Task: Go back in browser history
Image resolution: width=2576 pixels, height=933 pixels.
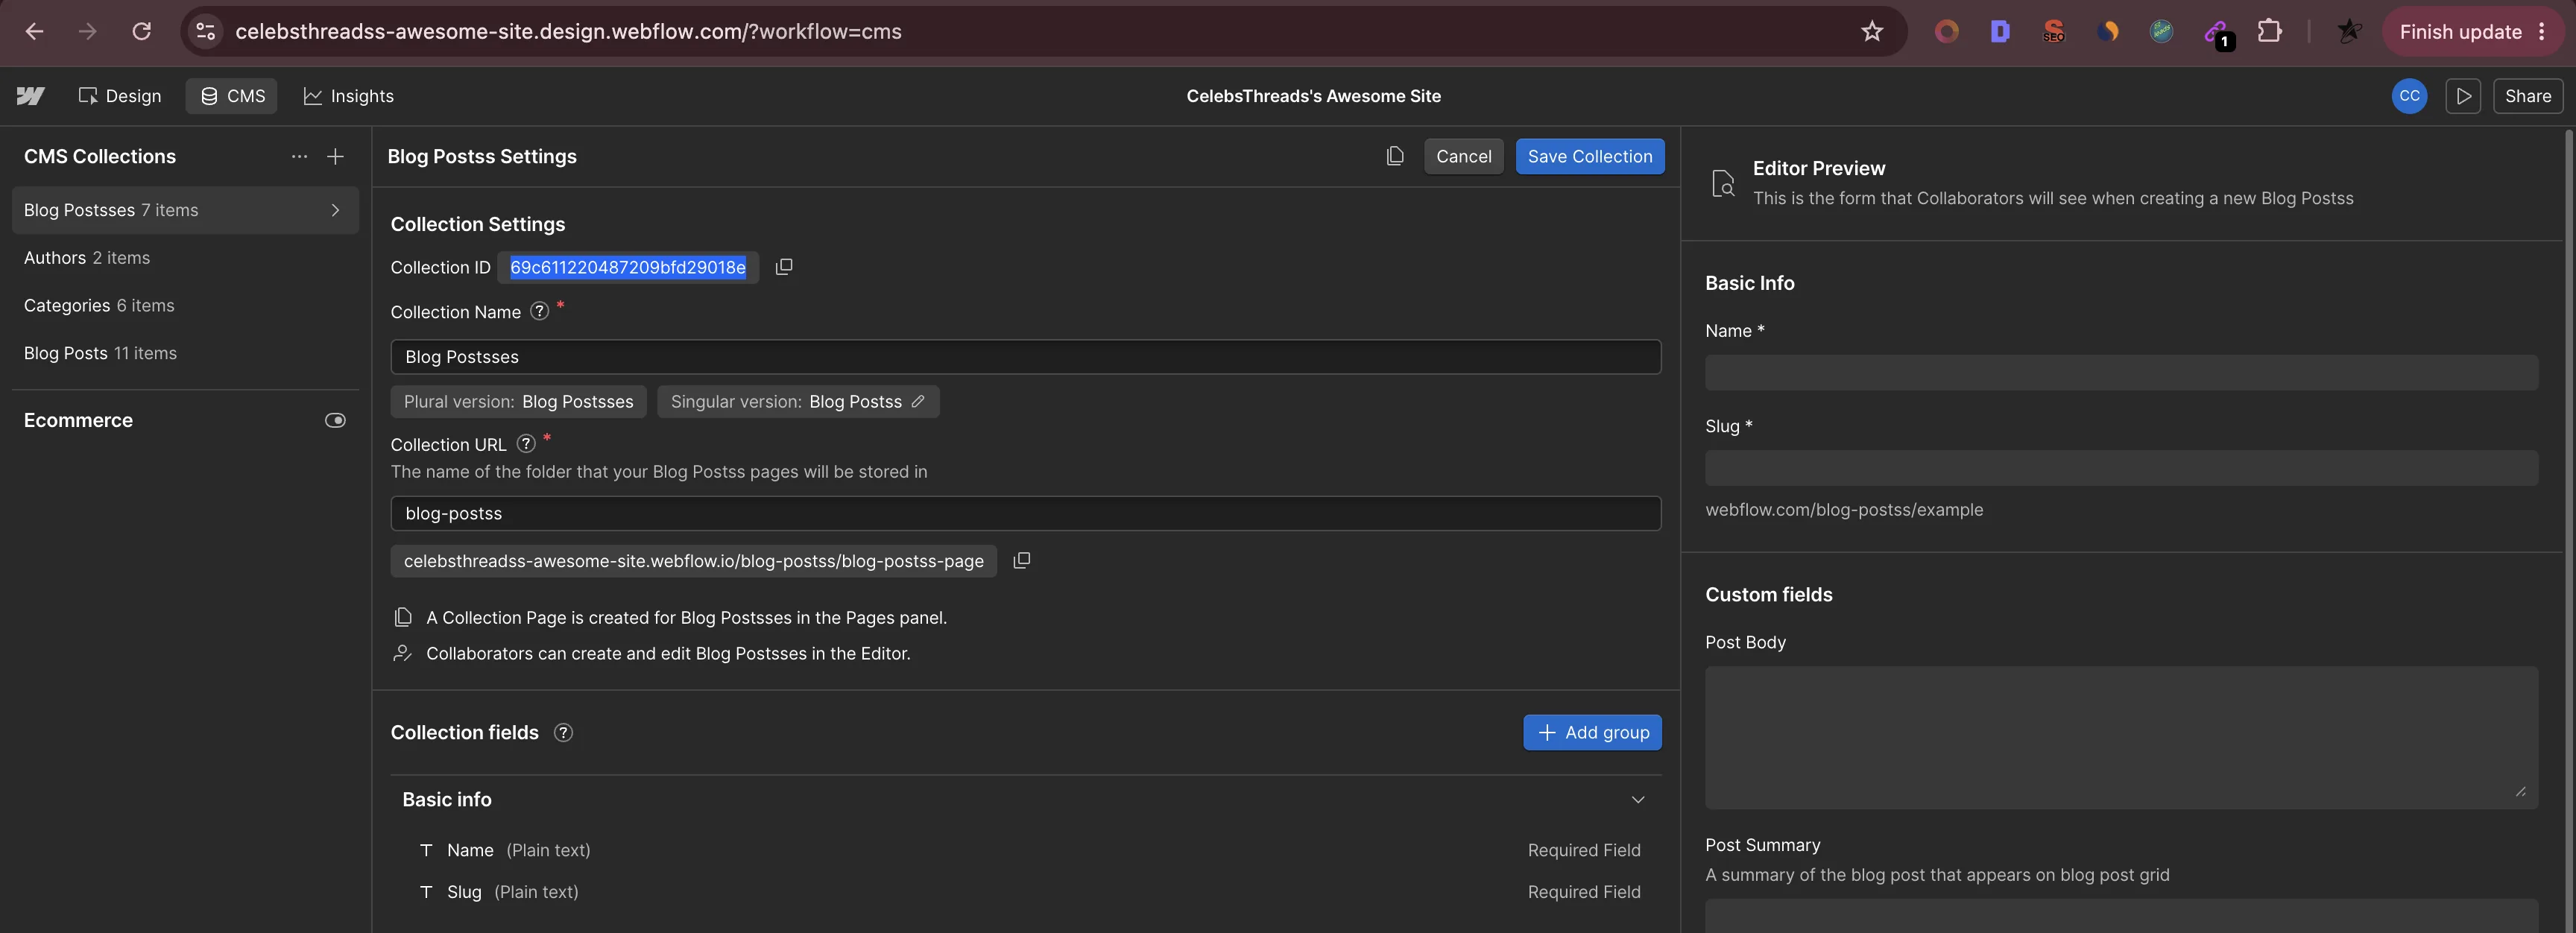Action: pyautogui.click(x=34, y=31)
